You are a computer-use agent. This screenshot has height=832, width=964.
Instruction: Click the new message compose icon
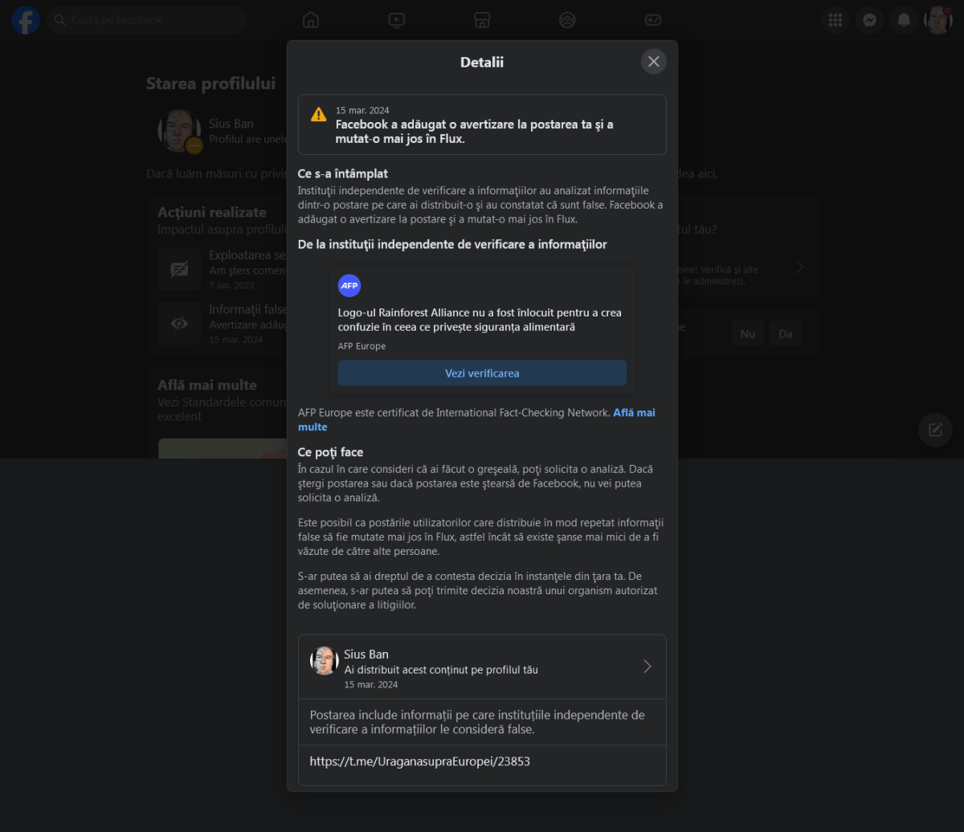coord(935,430)
